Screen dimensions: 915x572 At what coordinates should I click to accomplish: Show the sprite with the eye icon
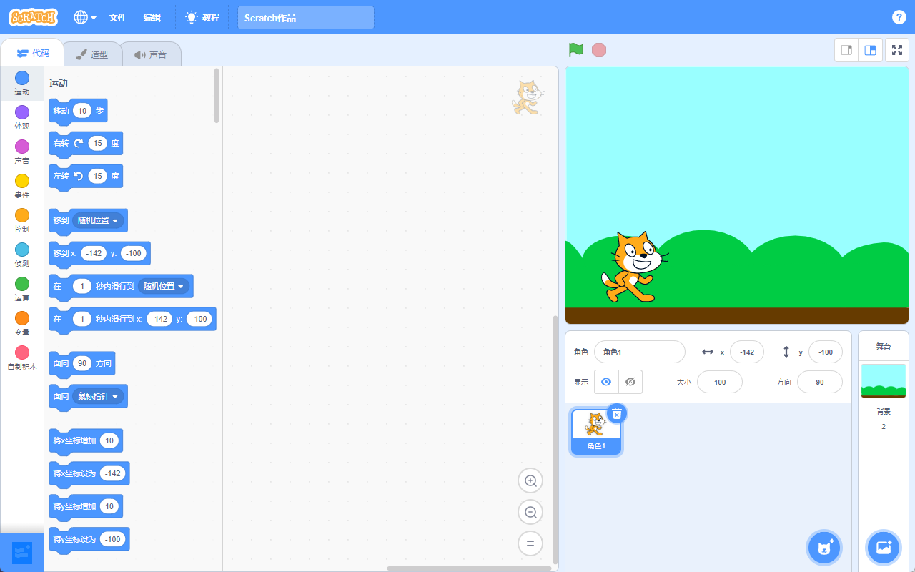point(606,382)
